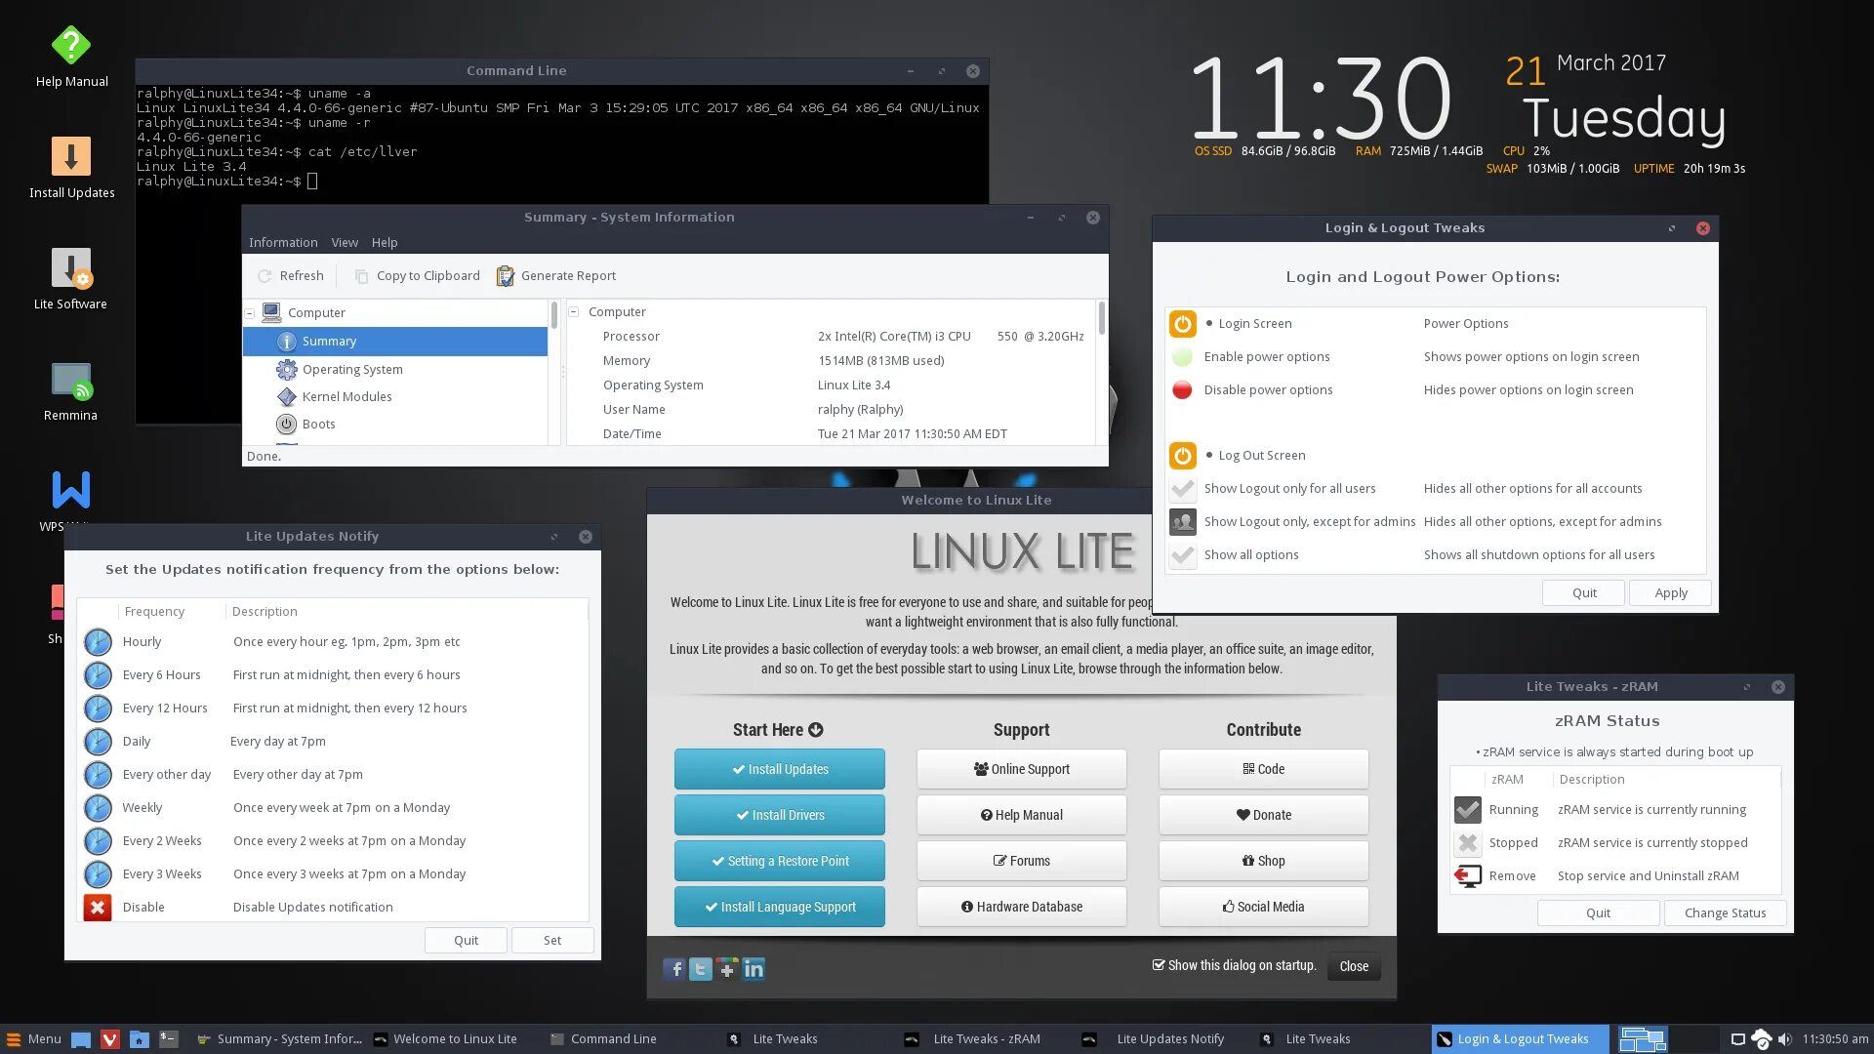This screenshot has width=1874, height=1054.
Task: Click Generate Report in System Information
Action: point(556,276)
